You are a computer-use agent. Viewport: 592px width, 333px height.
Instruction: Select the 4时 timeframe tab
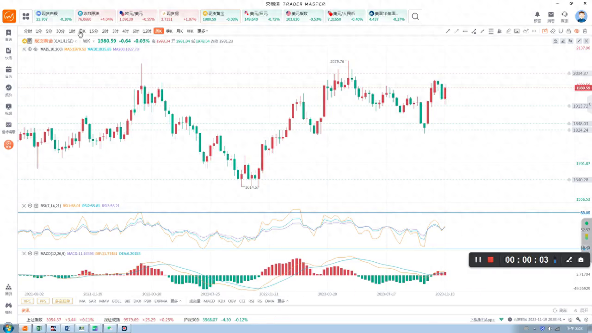click(x=125, y=31)
